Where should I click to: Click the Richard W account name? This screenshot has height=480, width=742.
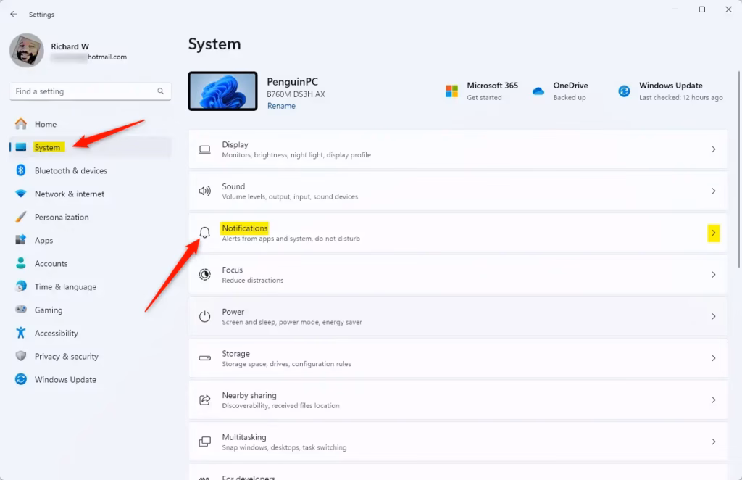[70, 46]
